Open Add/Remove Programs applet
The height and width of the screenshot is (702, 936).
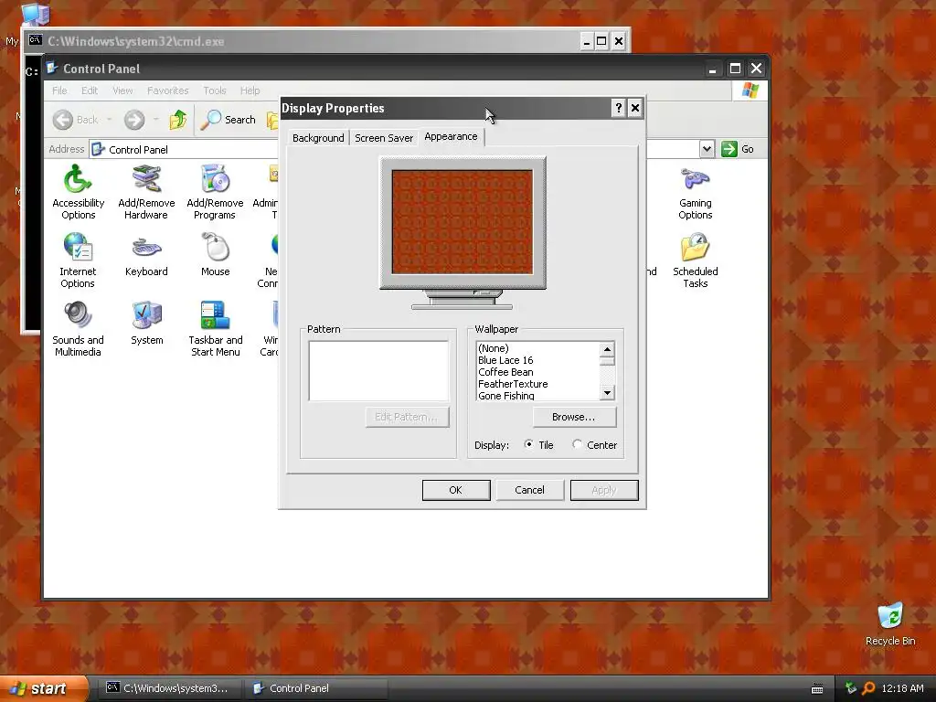(x=215, y=192)
